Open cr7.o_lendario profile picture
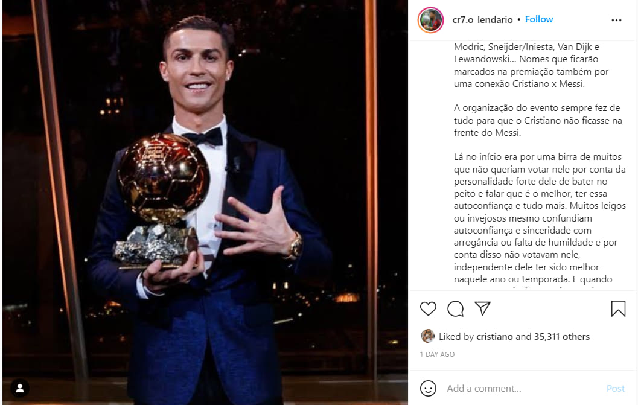The height and width of the screenshot is (405, 638). (430, 20)
